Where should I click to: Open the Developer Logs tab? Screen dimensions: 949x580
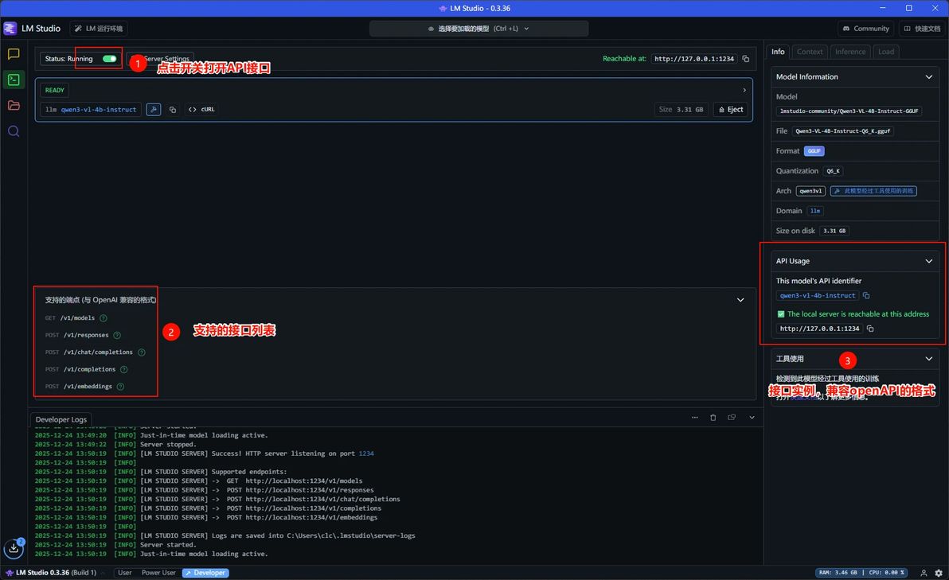pos(61,419)
